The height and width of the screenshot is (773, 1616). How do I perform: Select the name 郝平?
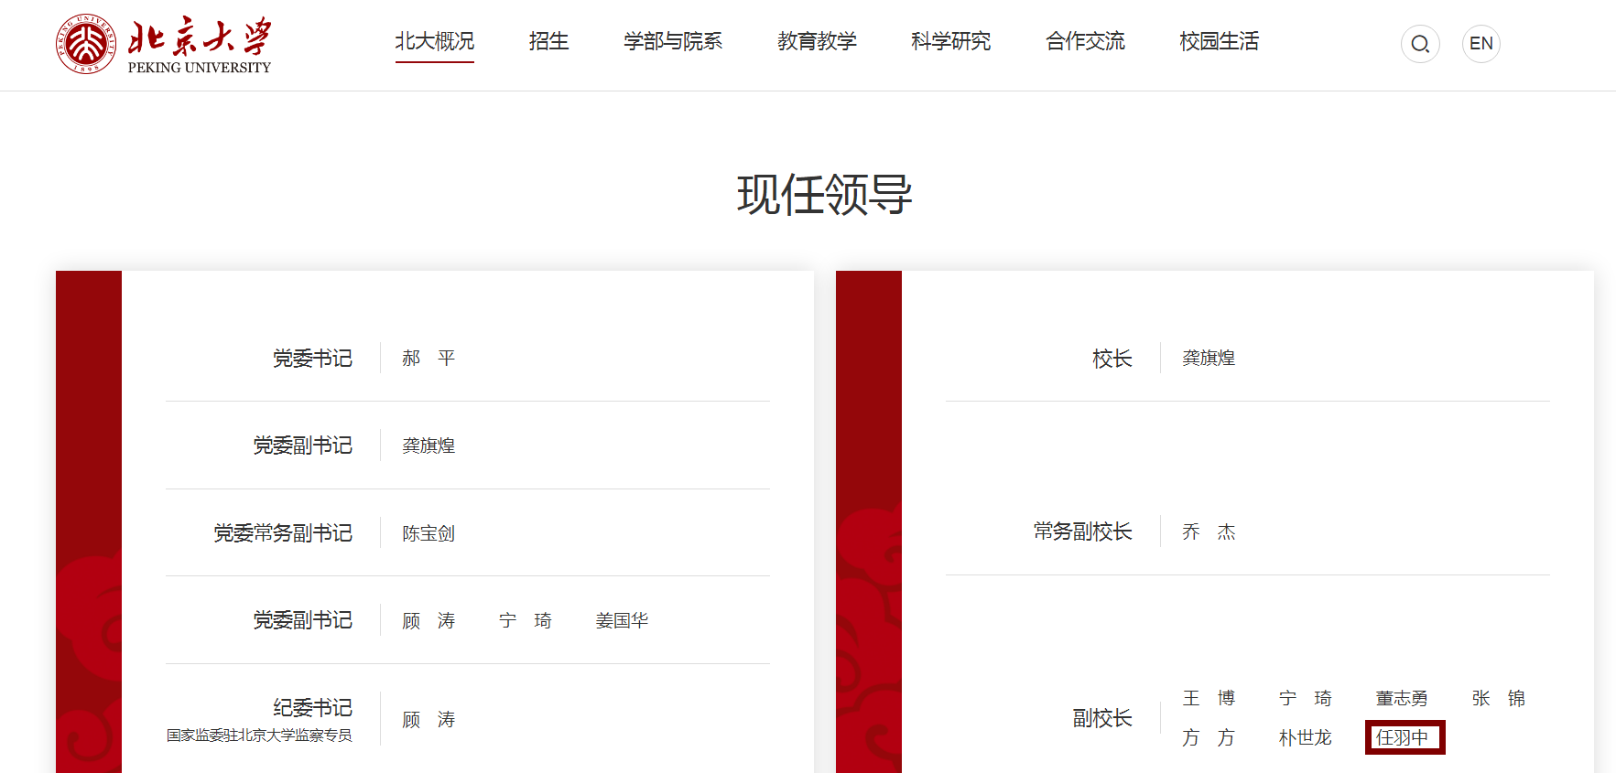428,358
